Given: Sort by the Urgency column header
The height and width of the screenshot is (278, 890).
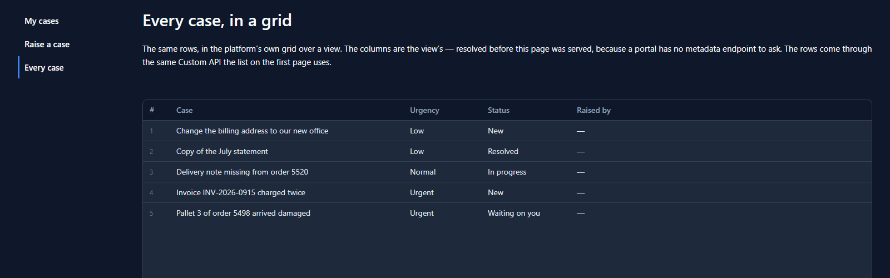Looking at the screenshot, I should 424,110.
